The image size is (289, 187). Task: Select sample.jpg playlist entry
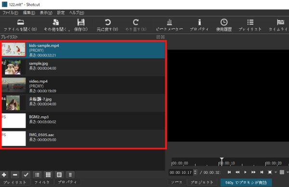click(x=83, y=67)
